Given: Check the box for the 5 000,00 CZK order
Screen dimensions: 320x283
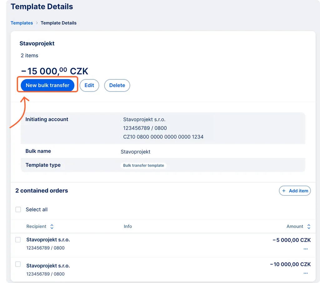Looking at the screenshot, I should [x=18, y=240].
